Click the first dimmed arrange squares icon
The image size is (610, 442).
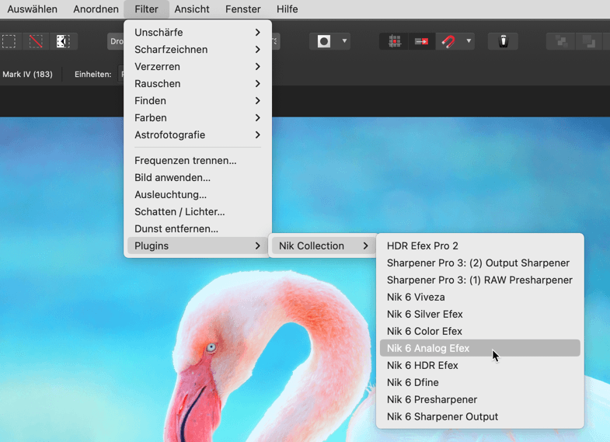(560, 41)
